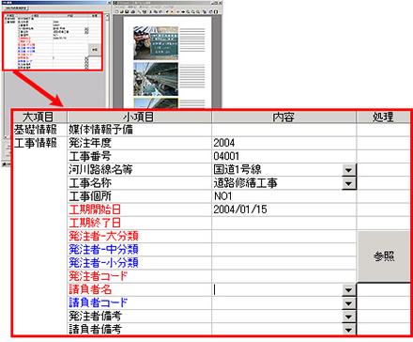Select the blue 発注者-中分類 label
The height and width of the screenshot is (342, 413).
(x=103, y=250)
